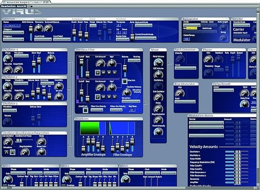Click Oscillator 2 Shape knob
The width and height of the screenshot is (260, 190).
click(x=8, y=86)
